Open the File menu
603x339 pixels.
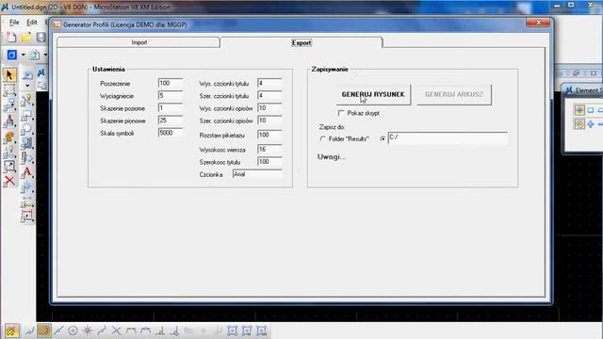(14, 23)
